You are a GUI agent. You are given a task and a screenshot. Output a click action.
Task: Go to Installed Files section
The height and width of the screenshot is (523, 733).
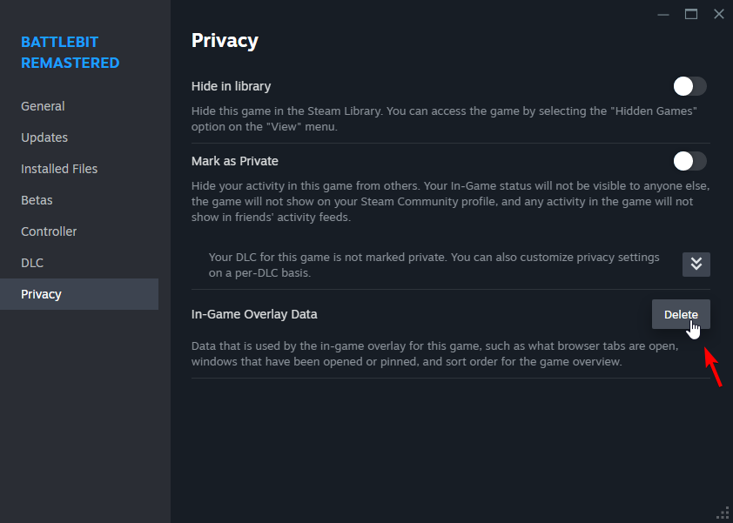(59, 169)
